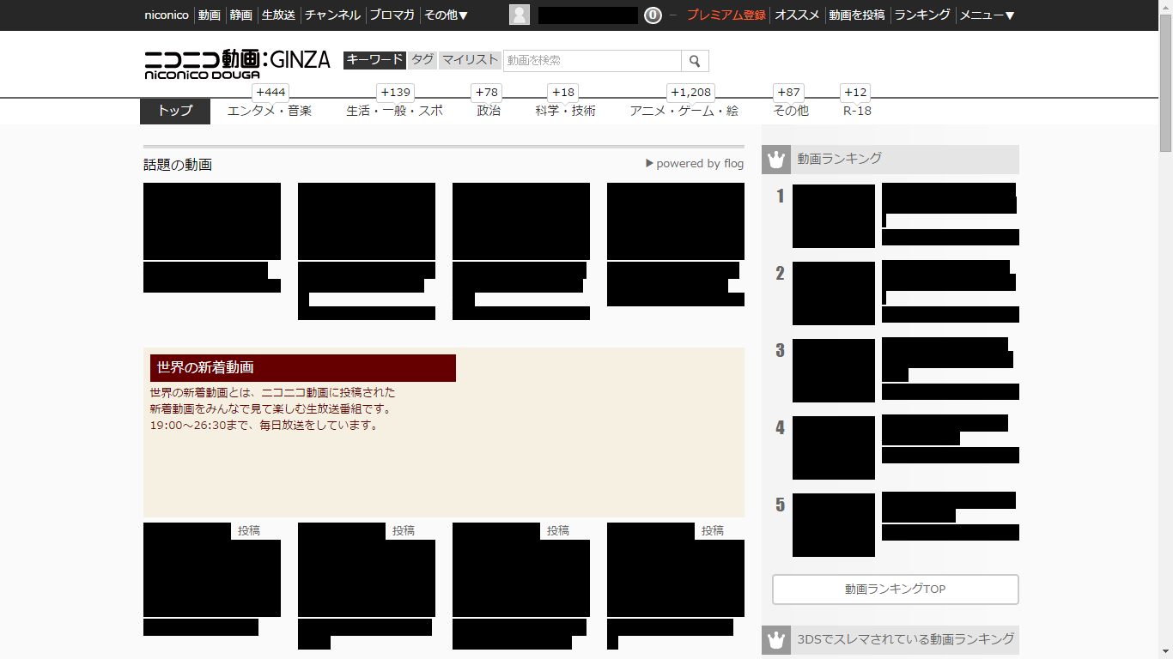This screenshot has height=659, width=1173.
Task: Click the text 19:00～26:30まで、毎日放送をしています。
Action: 264,425
